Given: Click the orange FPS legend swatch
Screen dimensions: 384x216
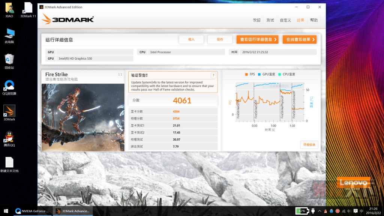Looking at the screenshot, I should (246, 74).
